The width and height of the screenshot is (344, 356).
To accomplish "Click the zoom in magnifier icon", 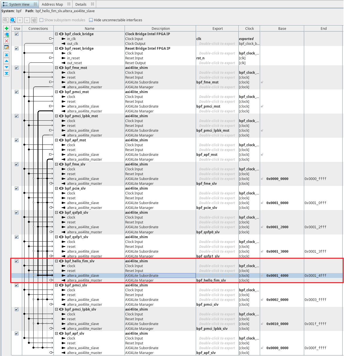I will pos(13,20).
